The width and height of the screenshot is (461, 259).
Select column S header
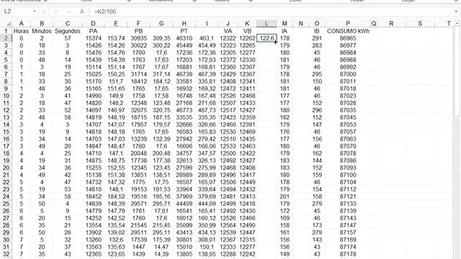(x=420, y=24)
